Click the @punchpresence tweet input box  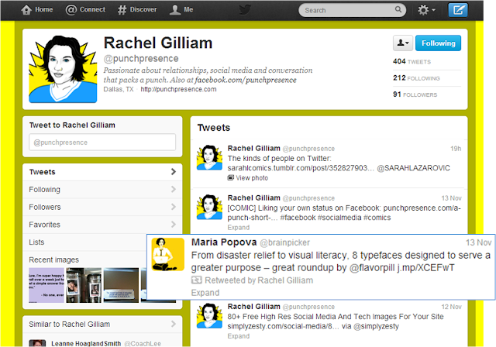tap(102, 143)
